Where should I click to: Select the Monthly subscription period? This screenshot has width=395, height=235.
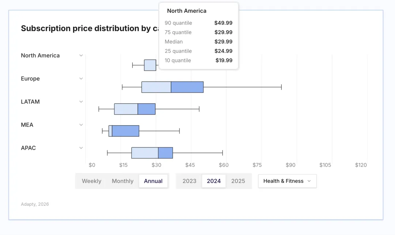pyautogui.click(x=123, y=181)
